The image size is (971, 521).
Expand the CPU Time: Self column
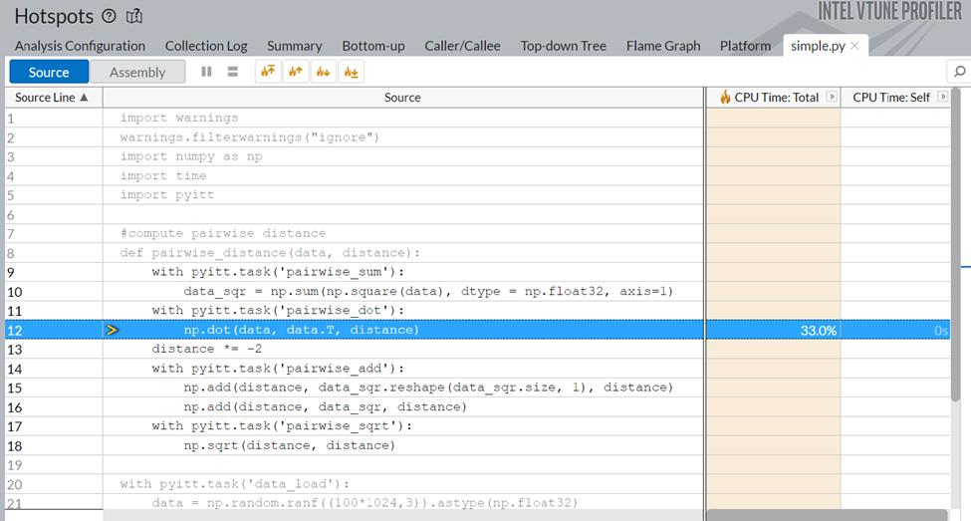942,98
